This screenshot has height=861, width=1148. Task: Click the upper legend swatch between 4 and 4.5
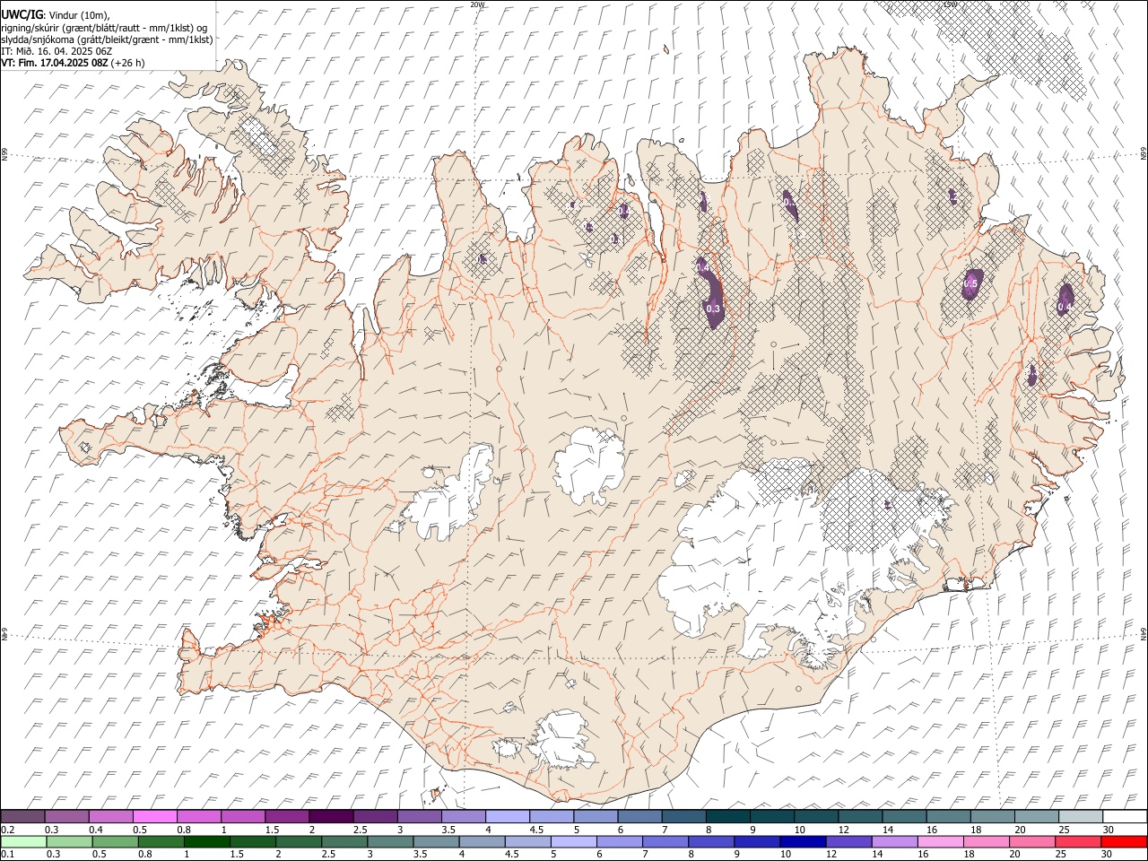pyautogui.click(x=507, y=817)
